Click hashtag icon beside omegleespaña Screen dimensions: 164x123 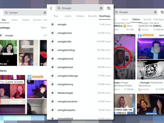[x=52, y=110]
